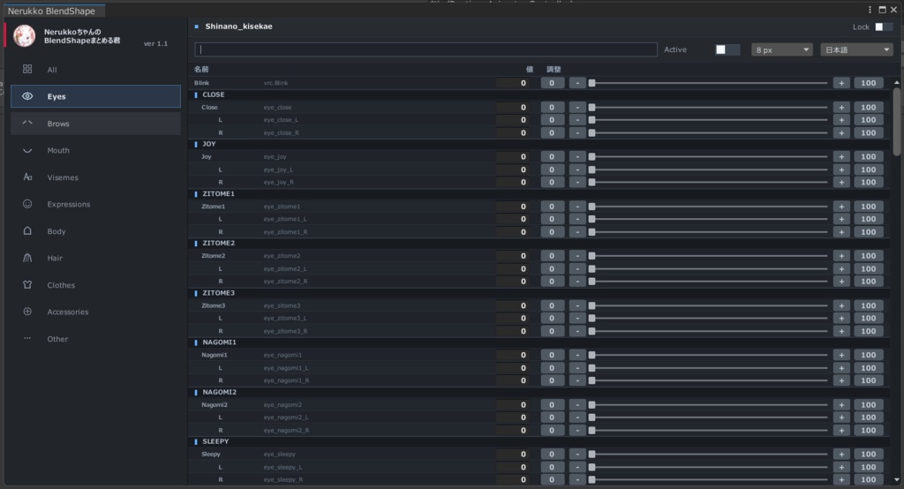
Task: Click plus button in eye_close_L row
Action: [x=841, y=120]
